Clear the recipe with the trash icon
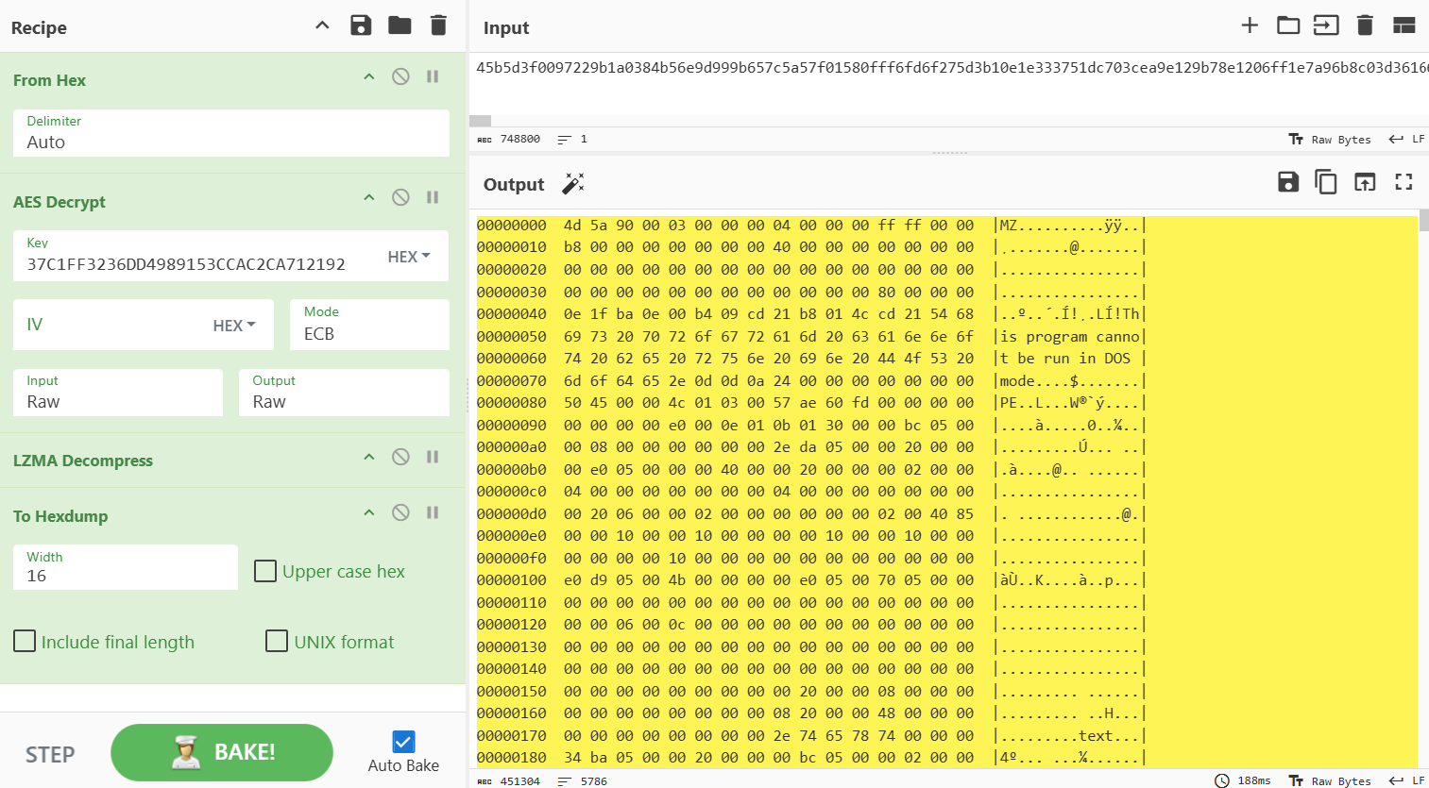Viewport: 1429px width, 788px height. 438,25
